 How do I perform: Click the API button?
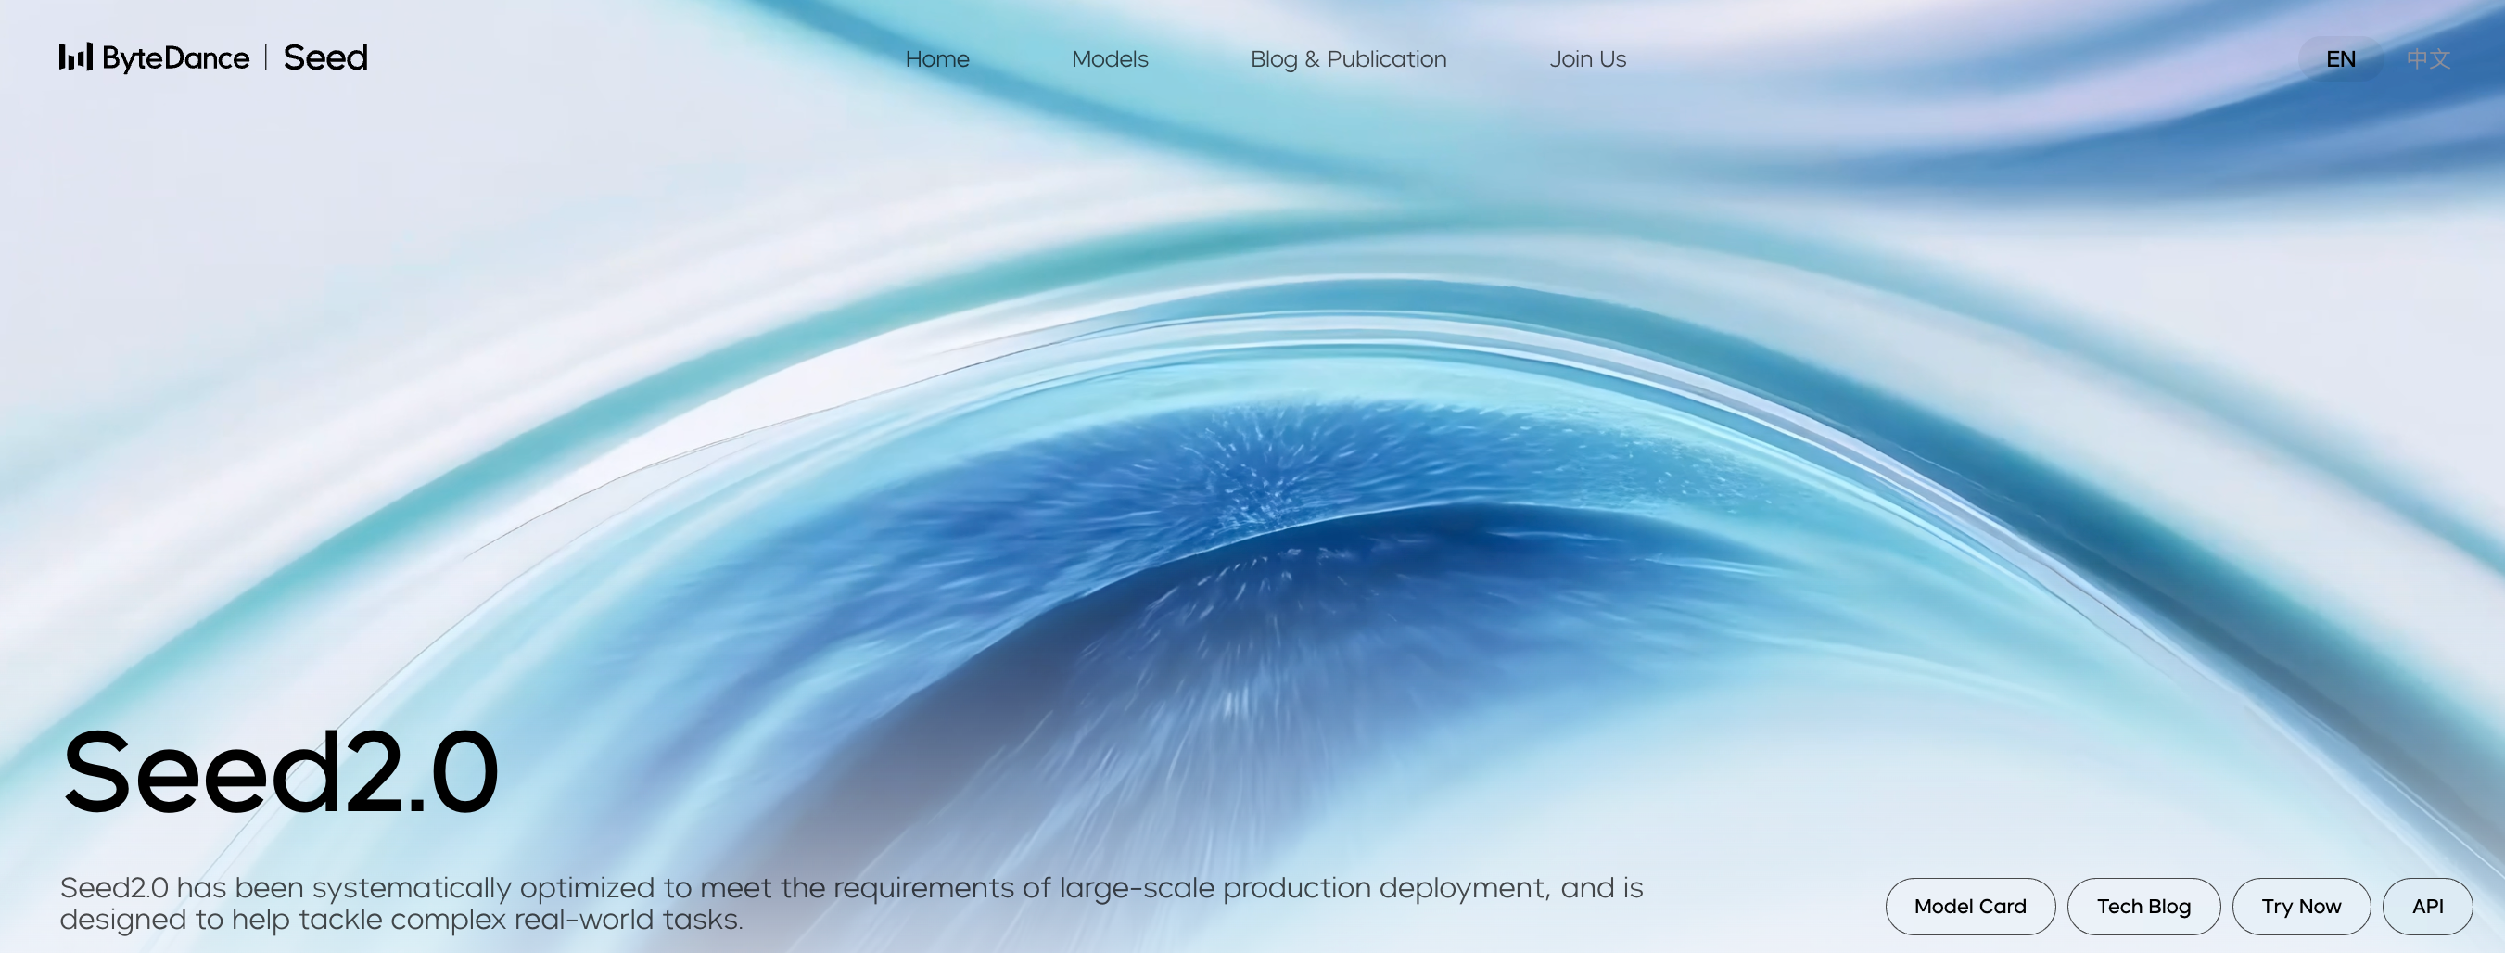2426,907
